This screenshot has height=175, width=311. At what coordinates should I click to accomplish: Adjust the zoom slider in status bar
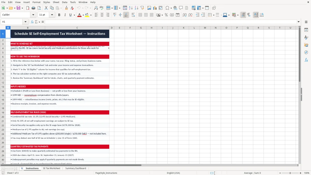290,173
